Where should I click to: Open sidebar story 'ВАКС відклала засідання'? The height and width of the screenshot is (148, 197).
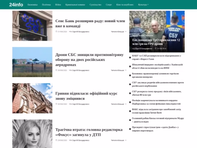coord(156,111)
